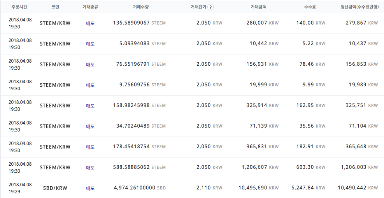Click the 수수료 column header

310,7
